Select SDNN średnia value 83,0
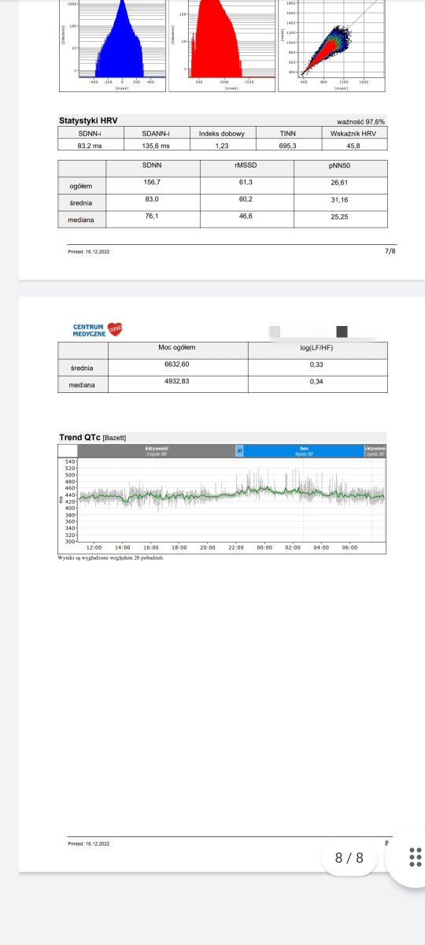The image size is (425, 945). point(153,199)
